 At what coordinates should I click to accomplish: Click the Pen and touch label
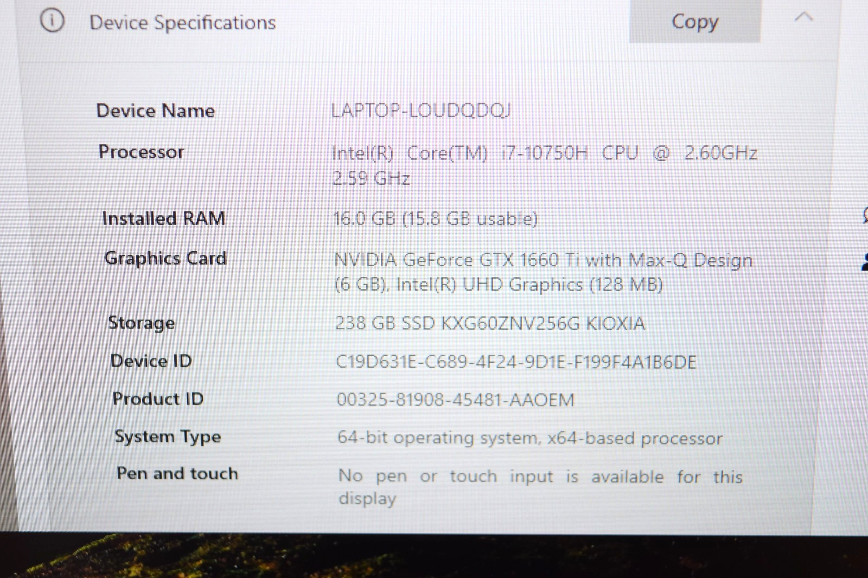(x=177, y=473)
